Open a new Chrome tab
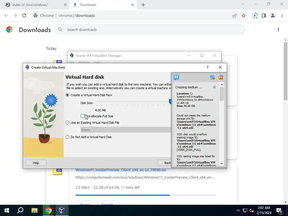 143,5
